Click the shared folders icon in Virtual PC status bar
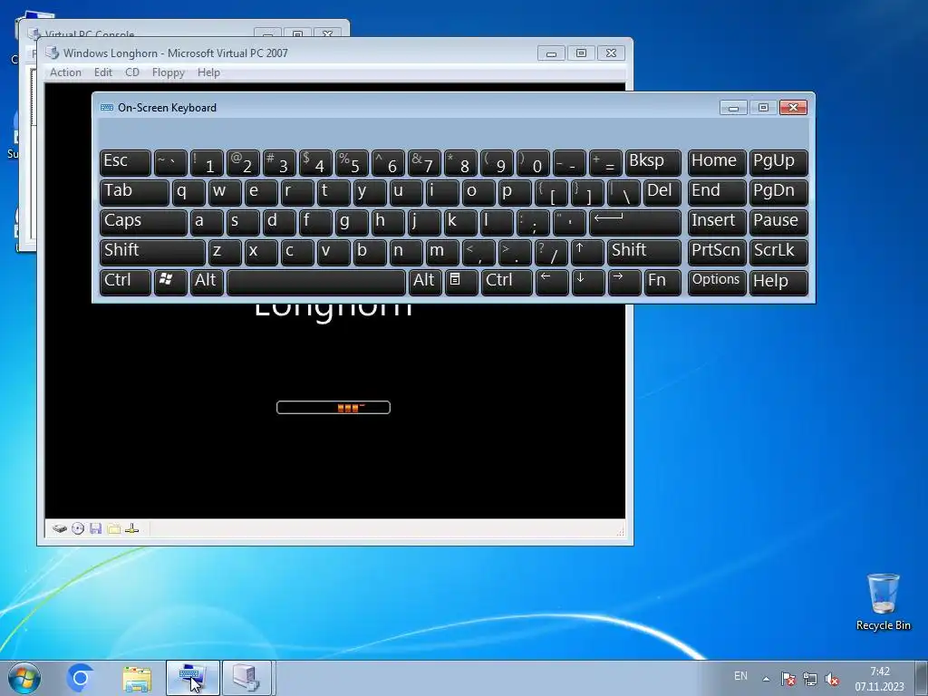 (114, 528)
